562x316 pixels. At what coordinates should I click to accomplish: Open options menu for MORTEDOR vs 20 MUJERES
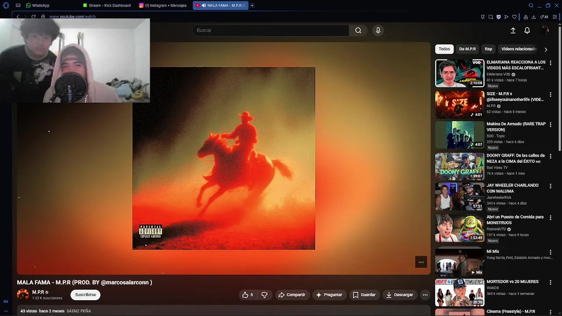pyautogui.click(x=550, y=283)
